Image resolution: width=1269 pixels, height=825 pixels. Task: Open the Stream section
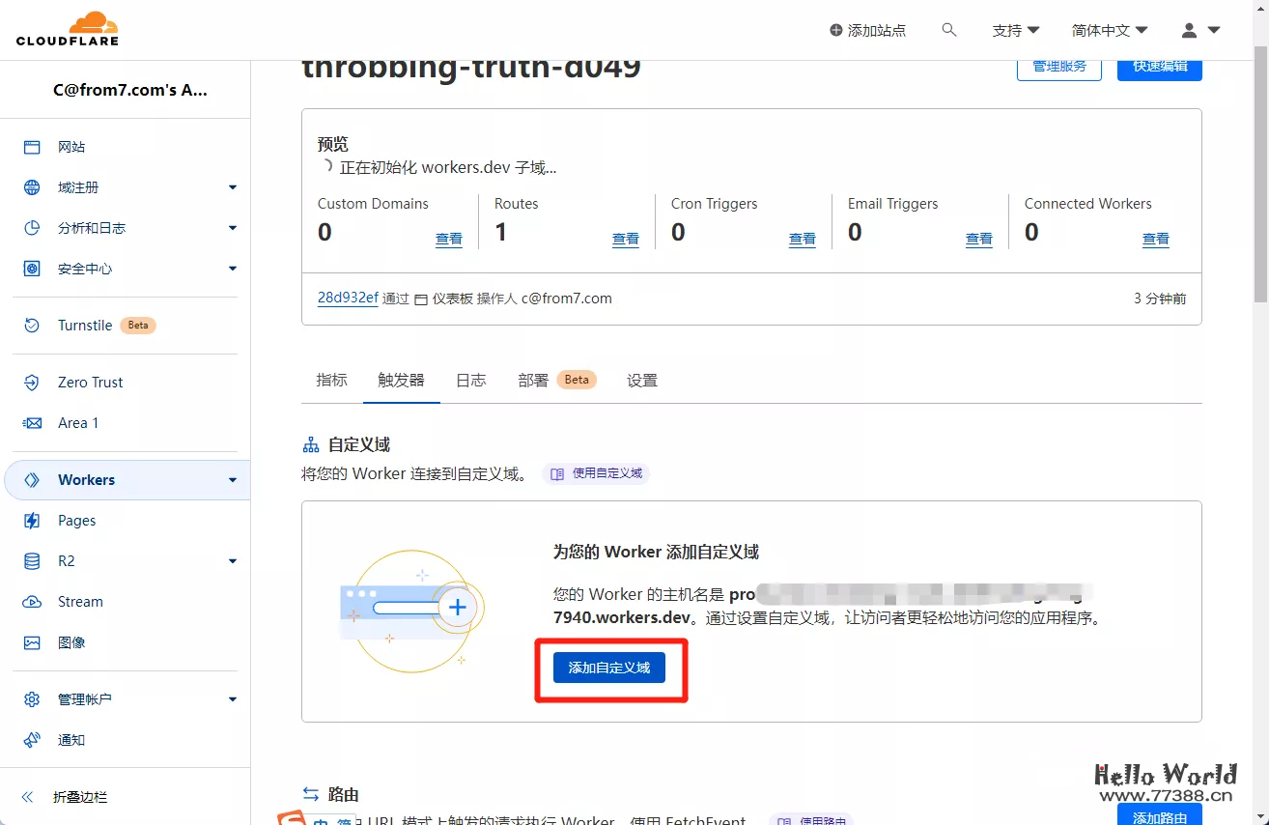pyautogui.click(x=82, y=601)
